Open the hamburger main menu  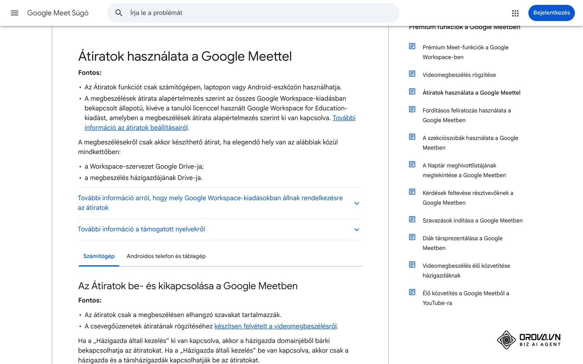pos(15,13)
